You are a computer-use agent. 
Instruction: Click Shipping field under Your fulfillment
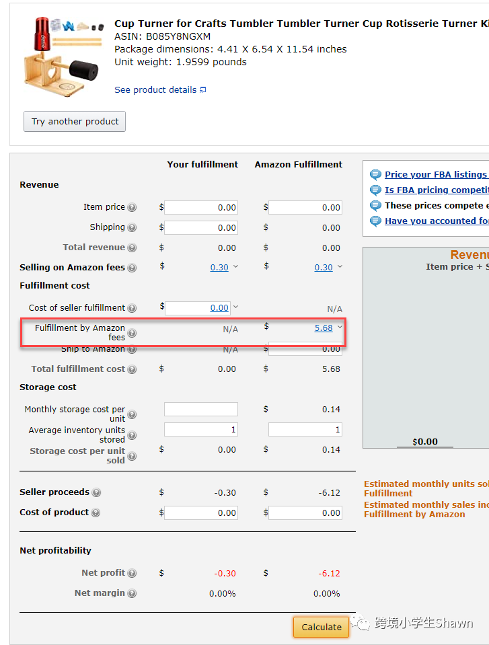(201, 227)
